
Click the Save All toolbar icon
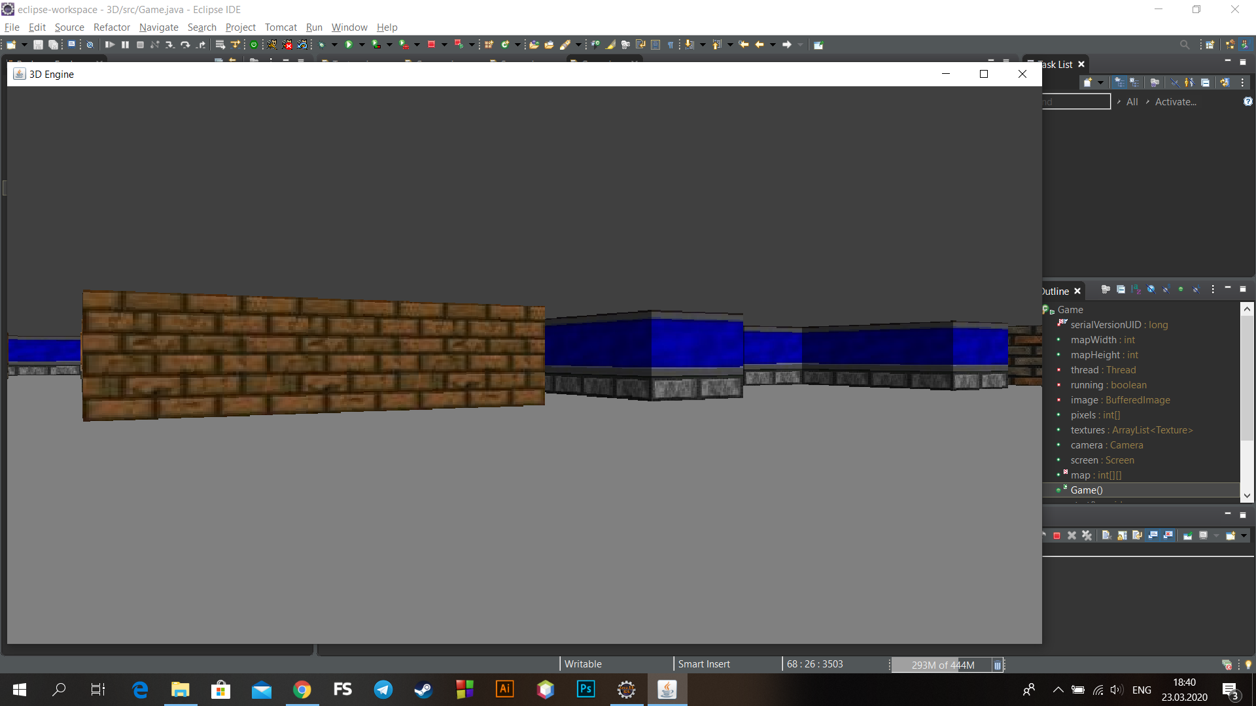click(53, 44)
